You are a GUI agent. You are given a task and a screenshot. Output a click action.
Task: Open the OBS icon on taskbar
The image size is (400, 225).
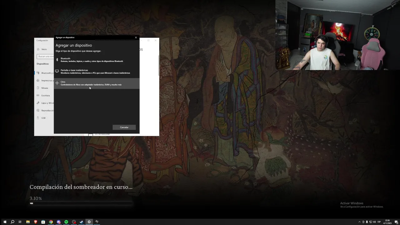click(x=74, y=222)
